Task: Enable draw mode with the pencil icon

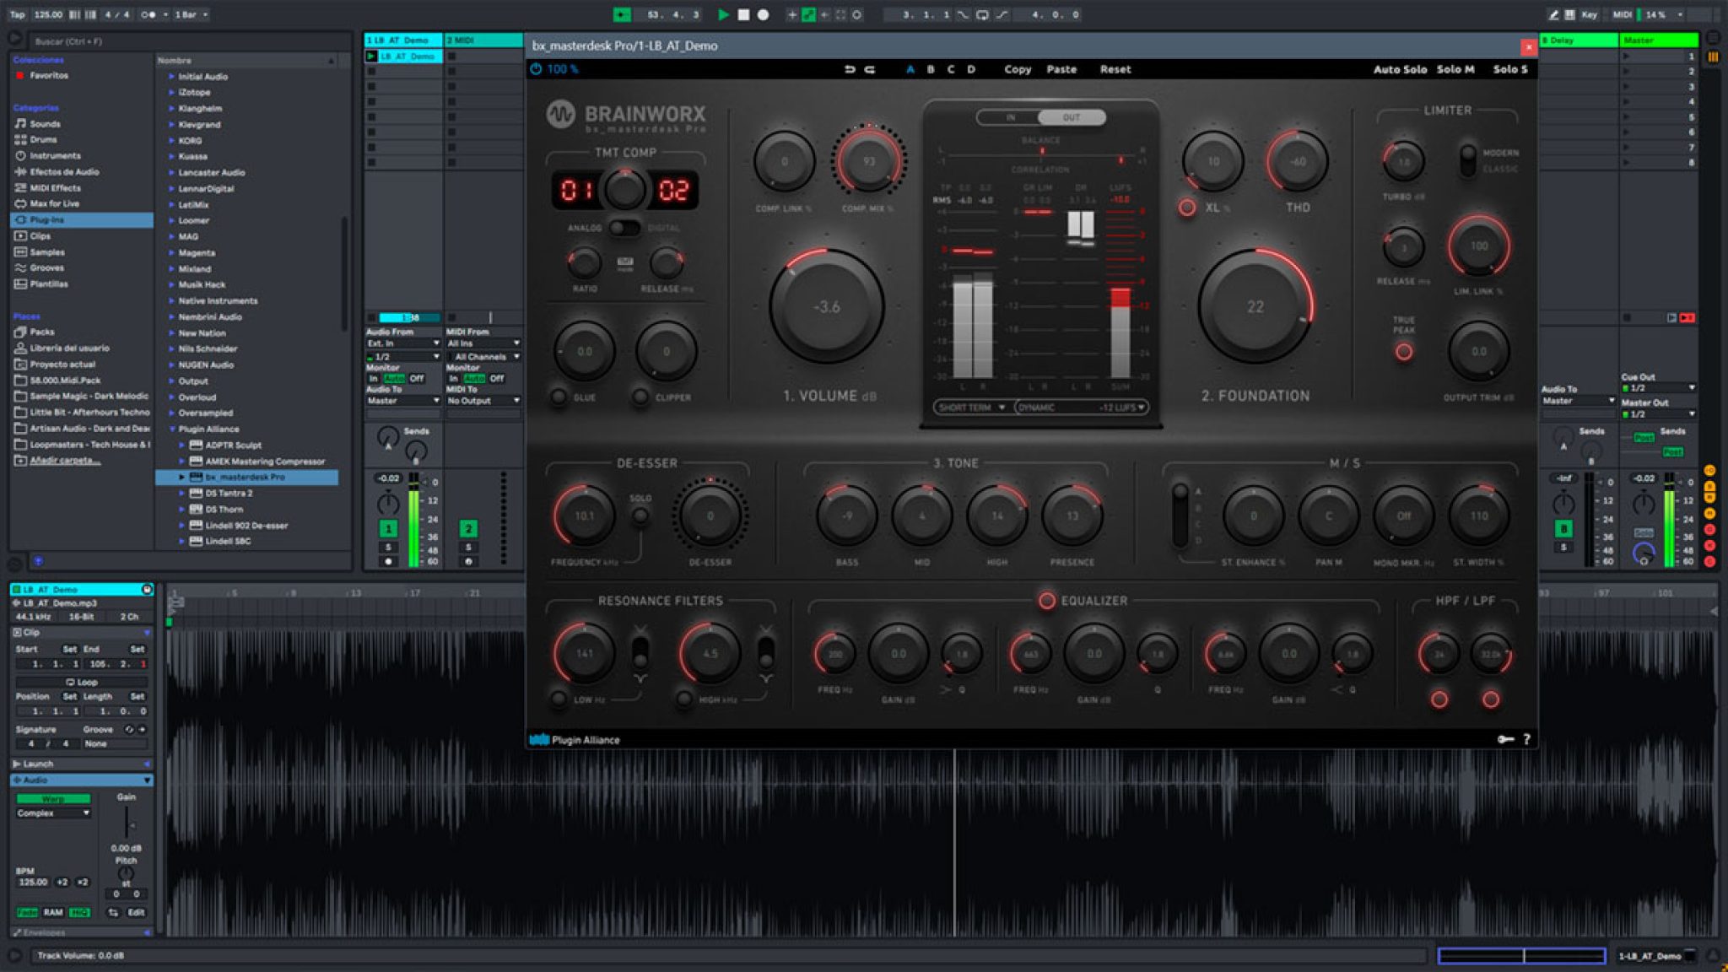Action: tap(1554, 14)
